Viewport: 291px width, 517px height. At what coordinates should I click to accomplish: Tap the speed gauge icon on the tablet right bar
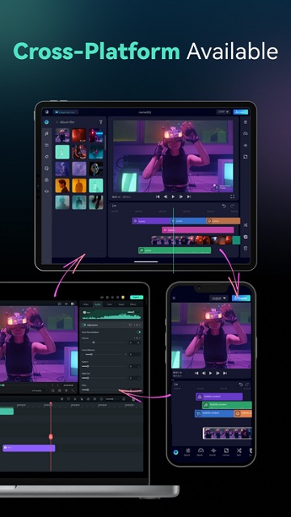pyautogui.click(x=245, y=133)
